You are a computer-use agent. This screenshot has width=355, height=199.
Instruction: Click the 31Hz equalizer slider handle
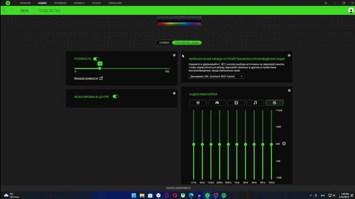point(194,144)
